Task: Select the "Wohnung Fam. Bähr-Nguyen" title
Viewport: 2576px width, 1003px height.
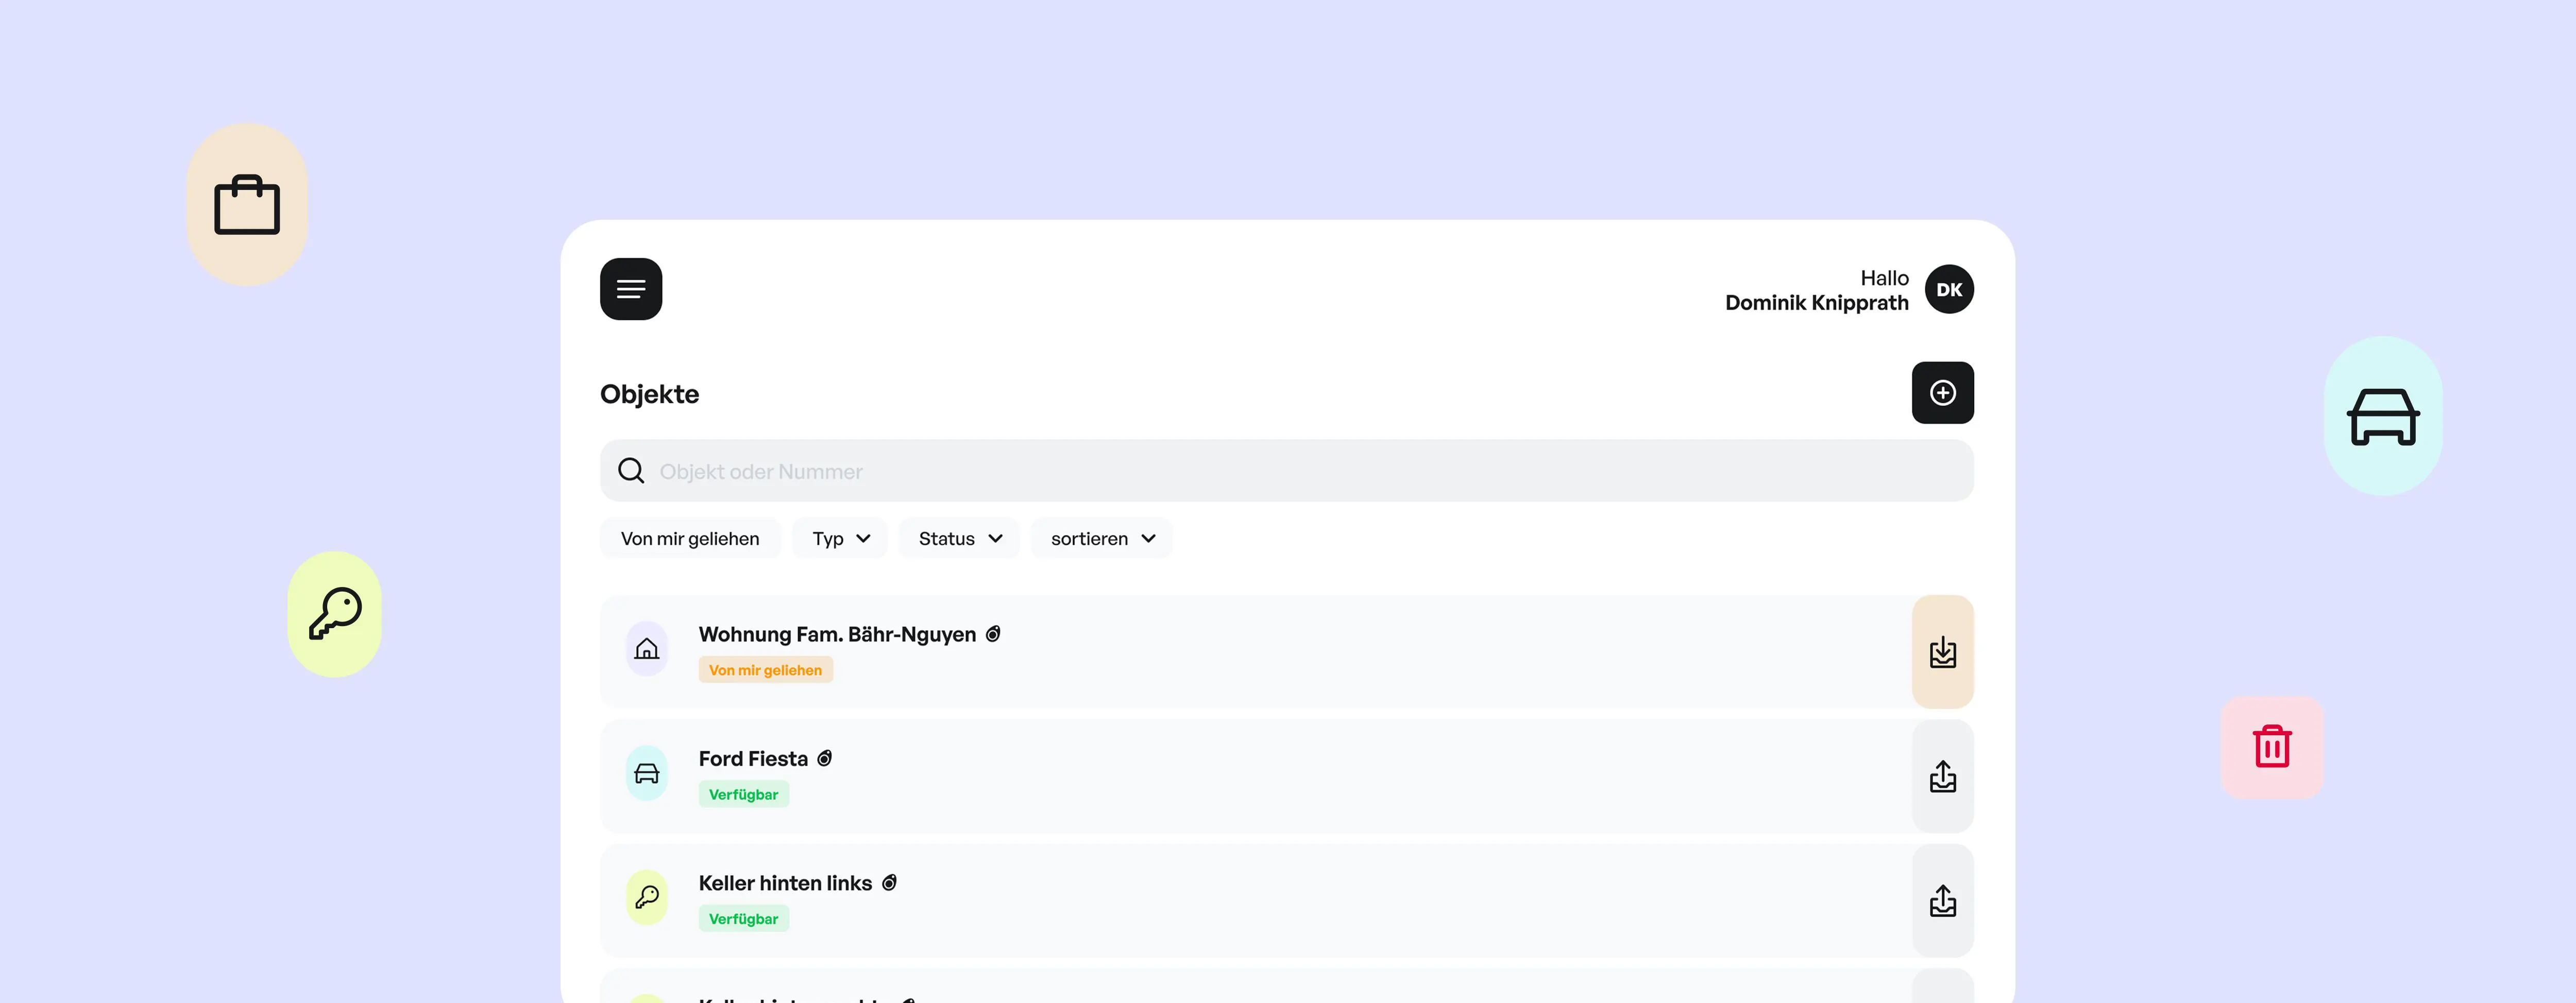Action: tap(837, 634)
